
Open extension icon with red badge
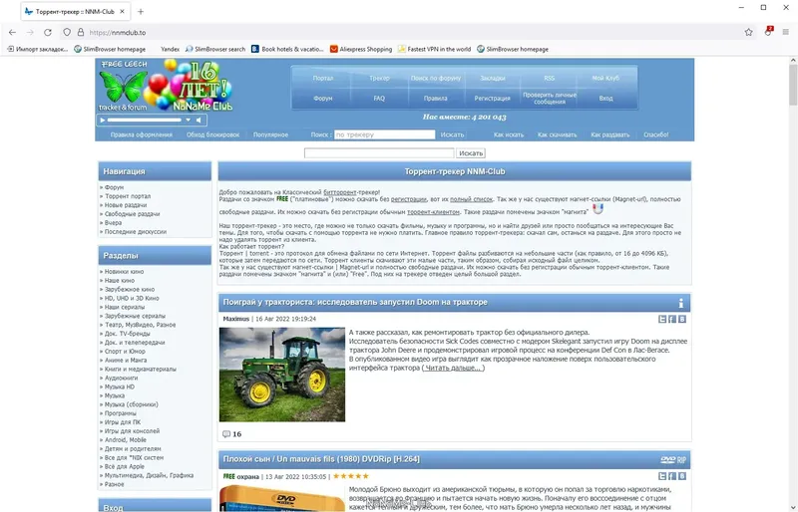pyautogui.click(x=768, y=32)
